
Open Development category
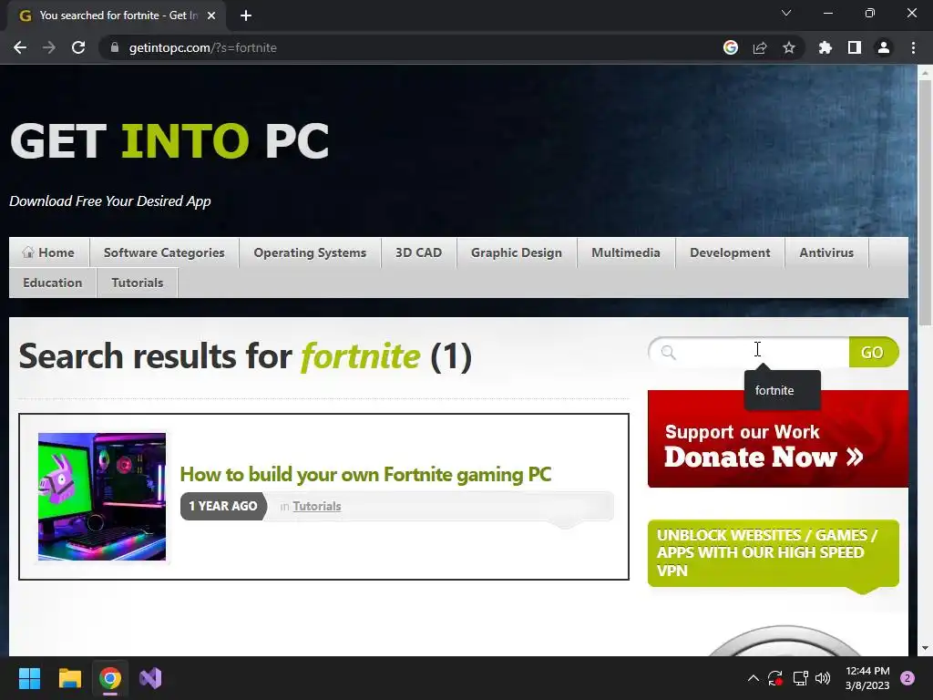point(730,252)
